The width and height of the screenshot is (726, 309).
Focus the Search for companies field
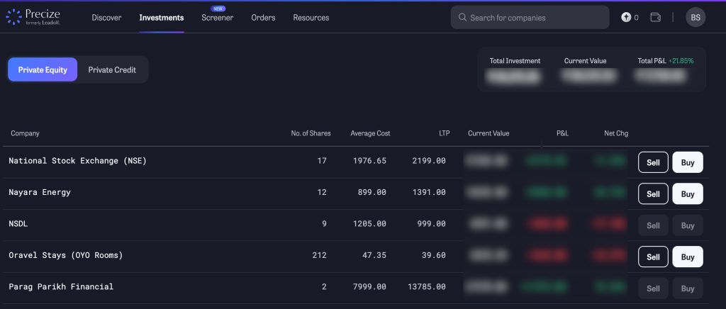(530, 18)
